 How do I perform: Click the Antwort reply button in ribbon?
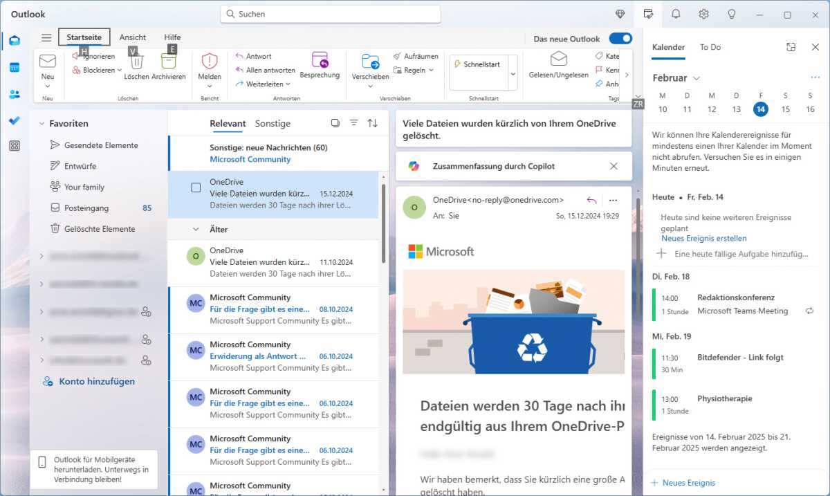pyautogui.click(x=254, y=56)
